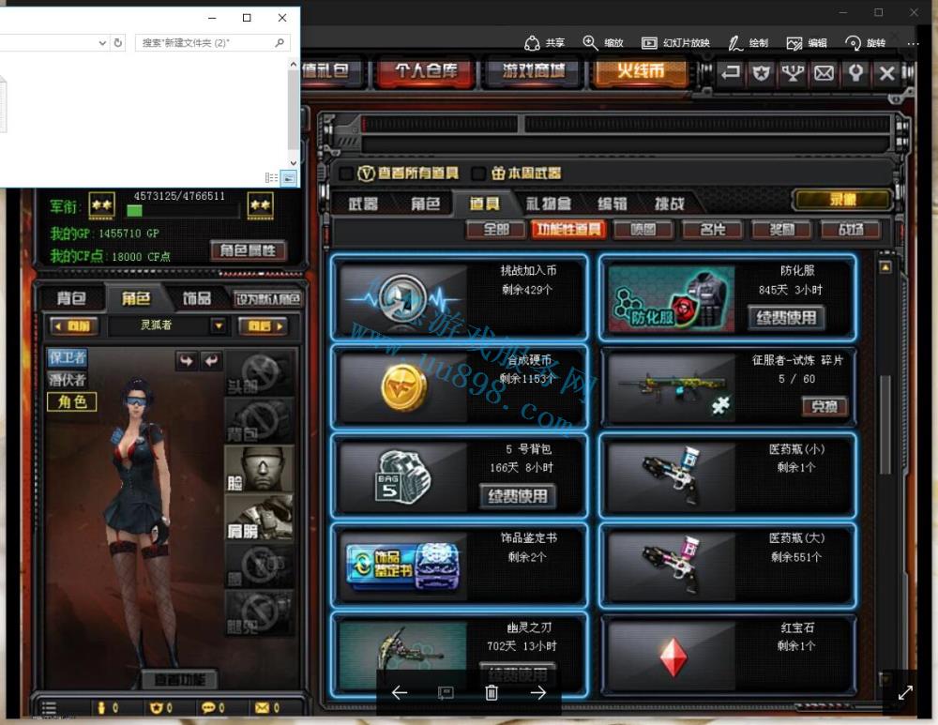
Task: Expand photo to fullscreen with diagonal arrow
Action: (905, 693)
